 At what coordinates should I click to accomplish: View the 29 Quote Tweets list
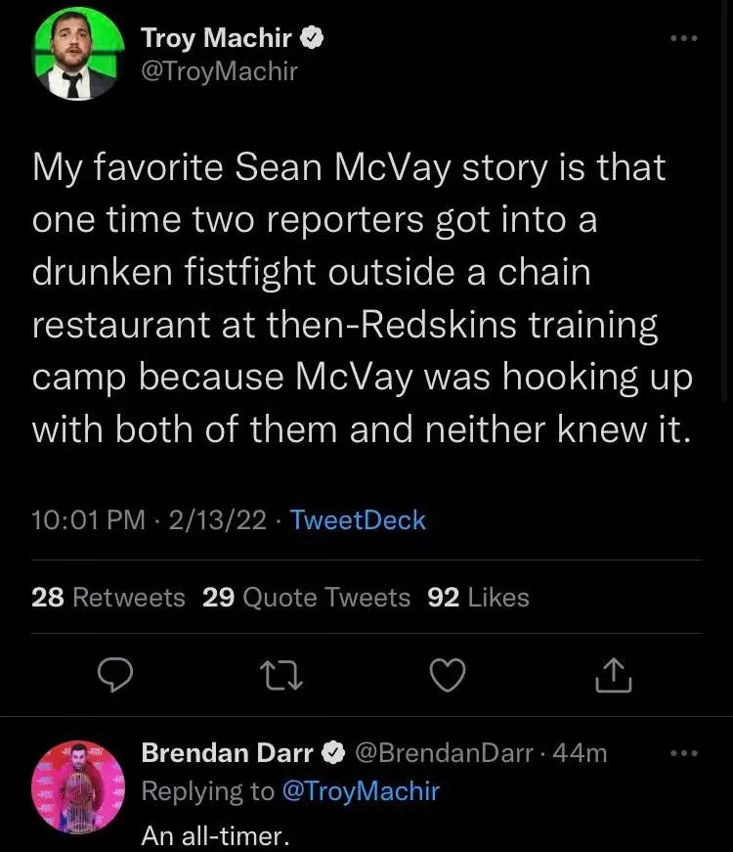pyautogui.click(x=306, y=597)
